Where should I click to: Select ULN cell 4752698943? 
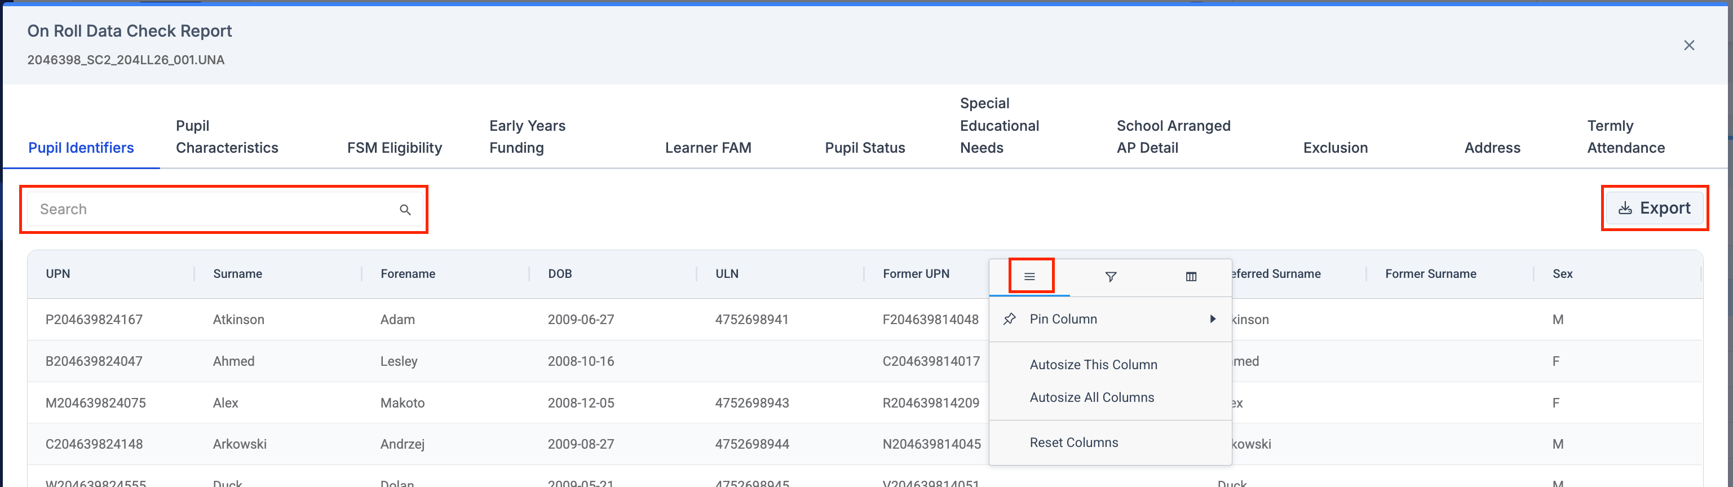coord(751,403)
